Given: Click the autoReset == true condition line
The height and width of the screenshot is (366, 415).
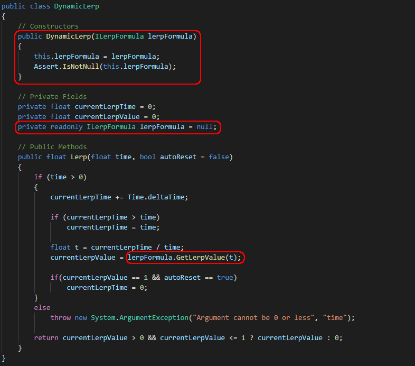Looking at the screenshot, I should coord(144,278).
